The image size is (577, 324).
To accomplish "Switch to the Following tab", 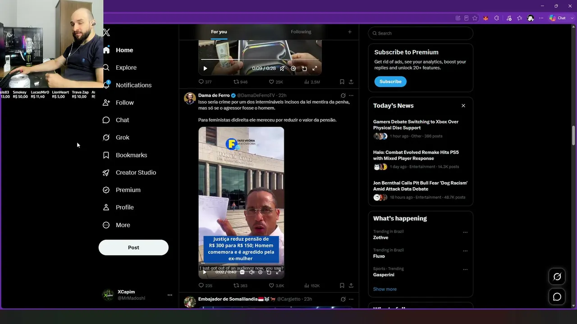I will pyautogui.click(x=301, y=32).
